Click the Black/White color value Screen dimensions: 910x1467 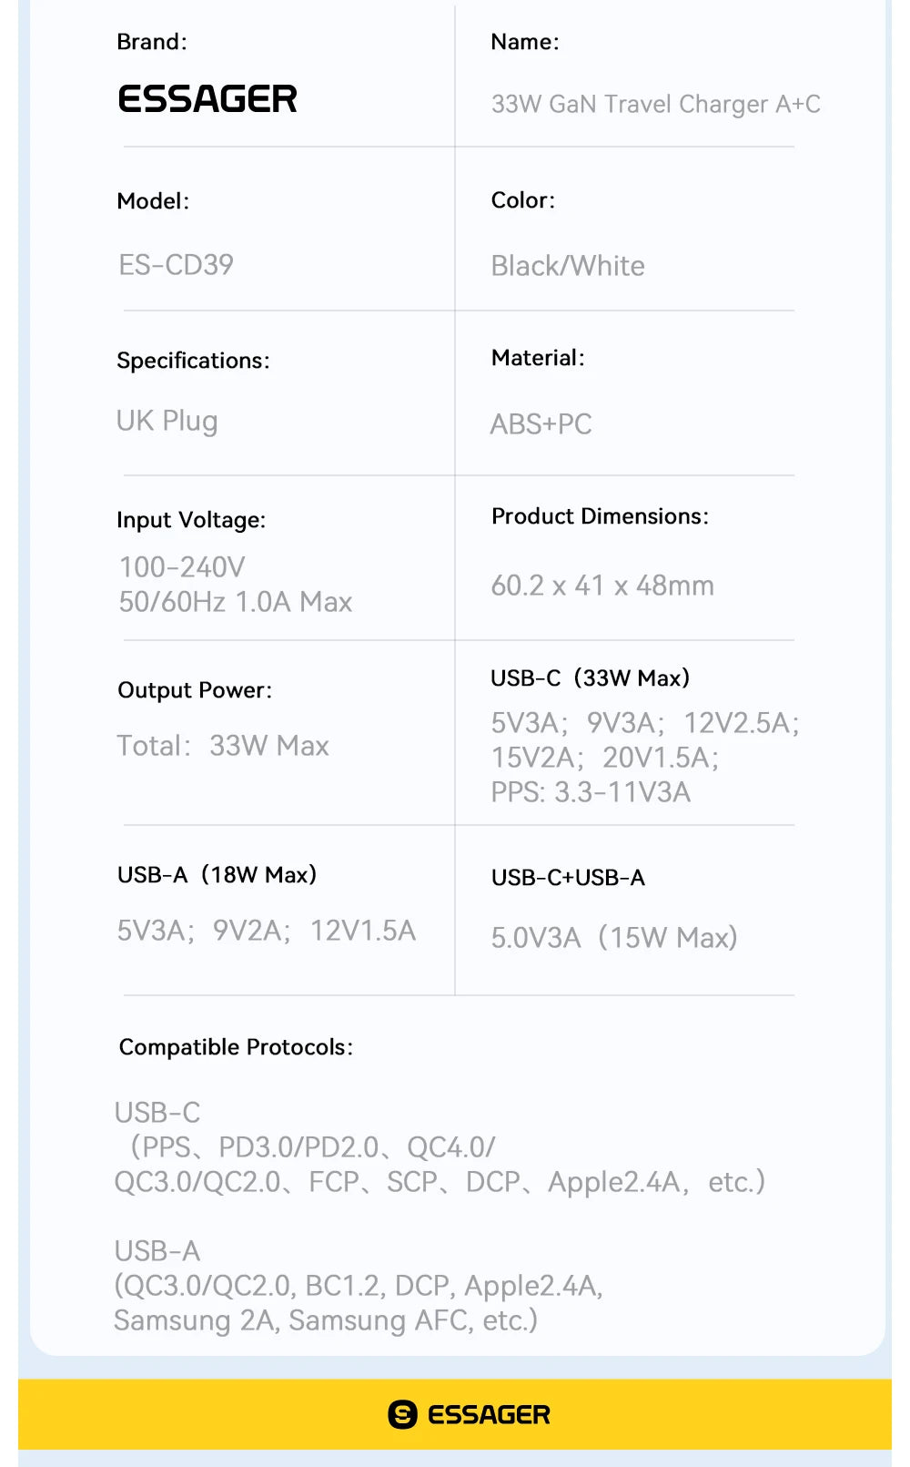(567, 266)
